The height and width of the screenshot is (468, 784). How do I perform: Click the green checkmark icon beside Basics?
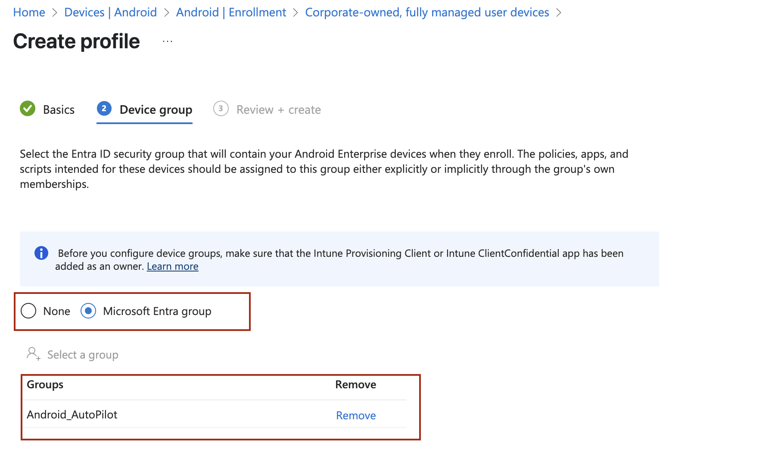tap(28, 109)
